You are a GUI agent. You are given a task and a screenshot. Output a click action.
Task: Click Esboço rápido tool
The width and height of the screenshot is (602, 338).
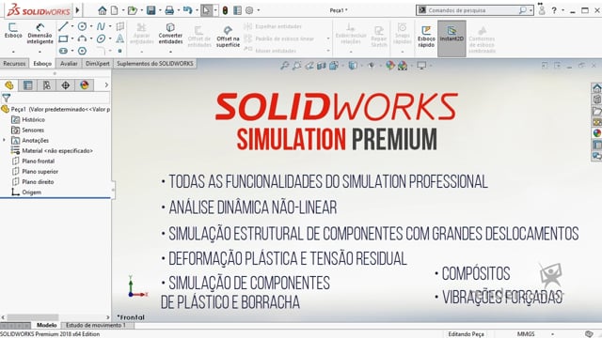pyautogui.click(x=426, y=37)
